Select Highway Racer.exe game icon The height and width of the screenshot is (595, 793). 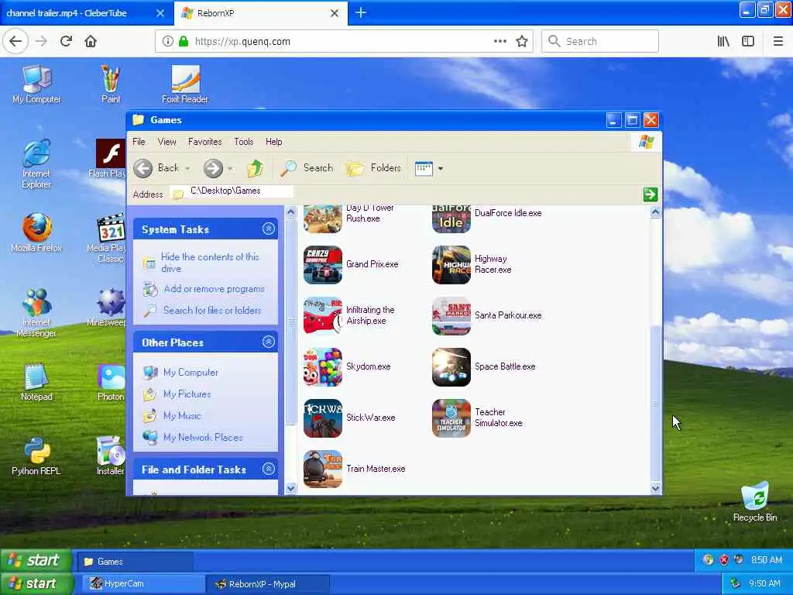451,265
